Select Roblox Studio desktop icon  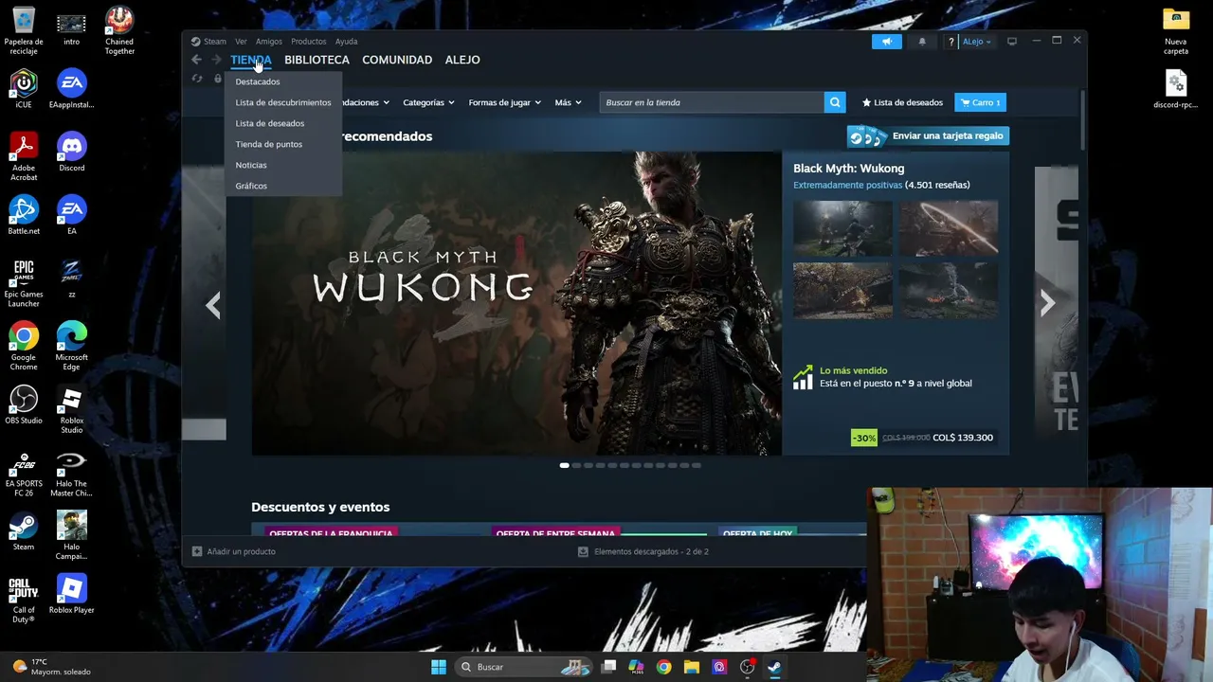pos(72,409)
